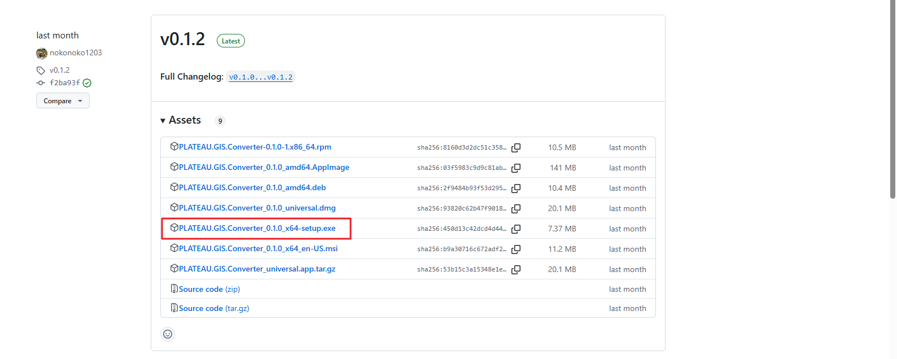897x359 pixels.
Task: Download PLATEAU.GIS.Converter_0.1.0_amd64.AppImage
Action: [x=264, y=167]
